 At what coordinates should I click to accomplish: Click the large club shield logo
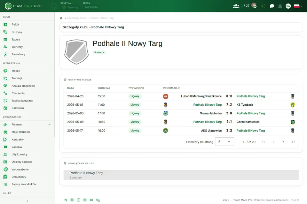coord(76,52)
